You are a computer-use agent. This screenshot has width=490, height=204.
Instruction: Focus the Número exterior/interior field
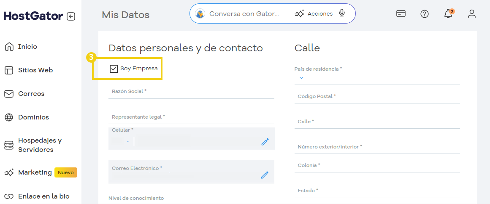coord(377,147)
